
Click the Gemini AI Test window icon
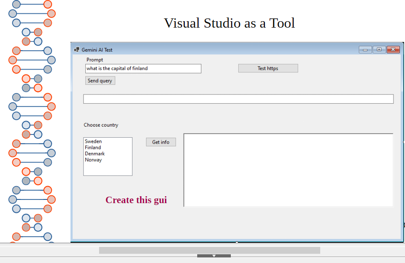(x=76, y=50)
